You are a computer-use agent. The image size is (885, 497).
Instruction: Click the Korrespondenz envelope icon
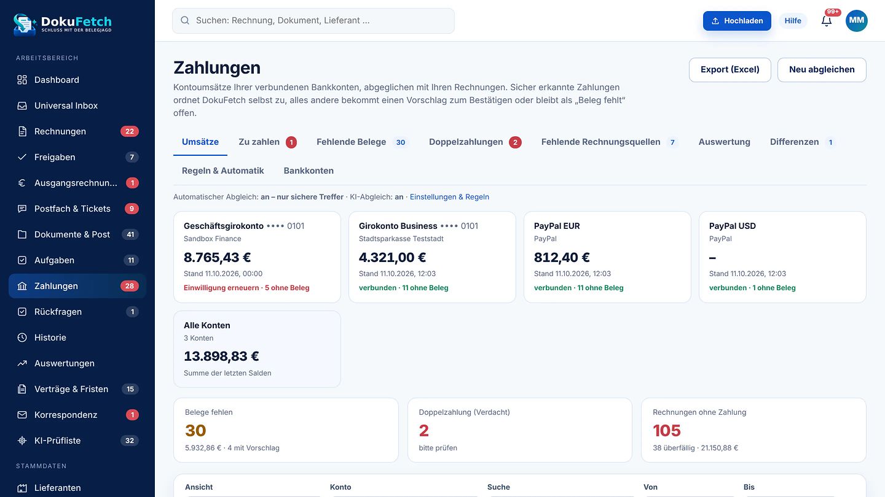click(22, 415)
